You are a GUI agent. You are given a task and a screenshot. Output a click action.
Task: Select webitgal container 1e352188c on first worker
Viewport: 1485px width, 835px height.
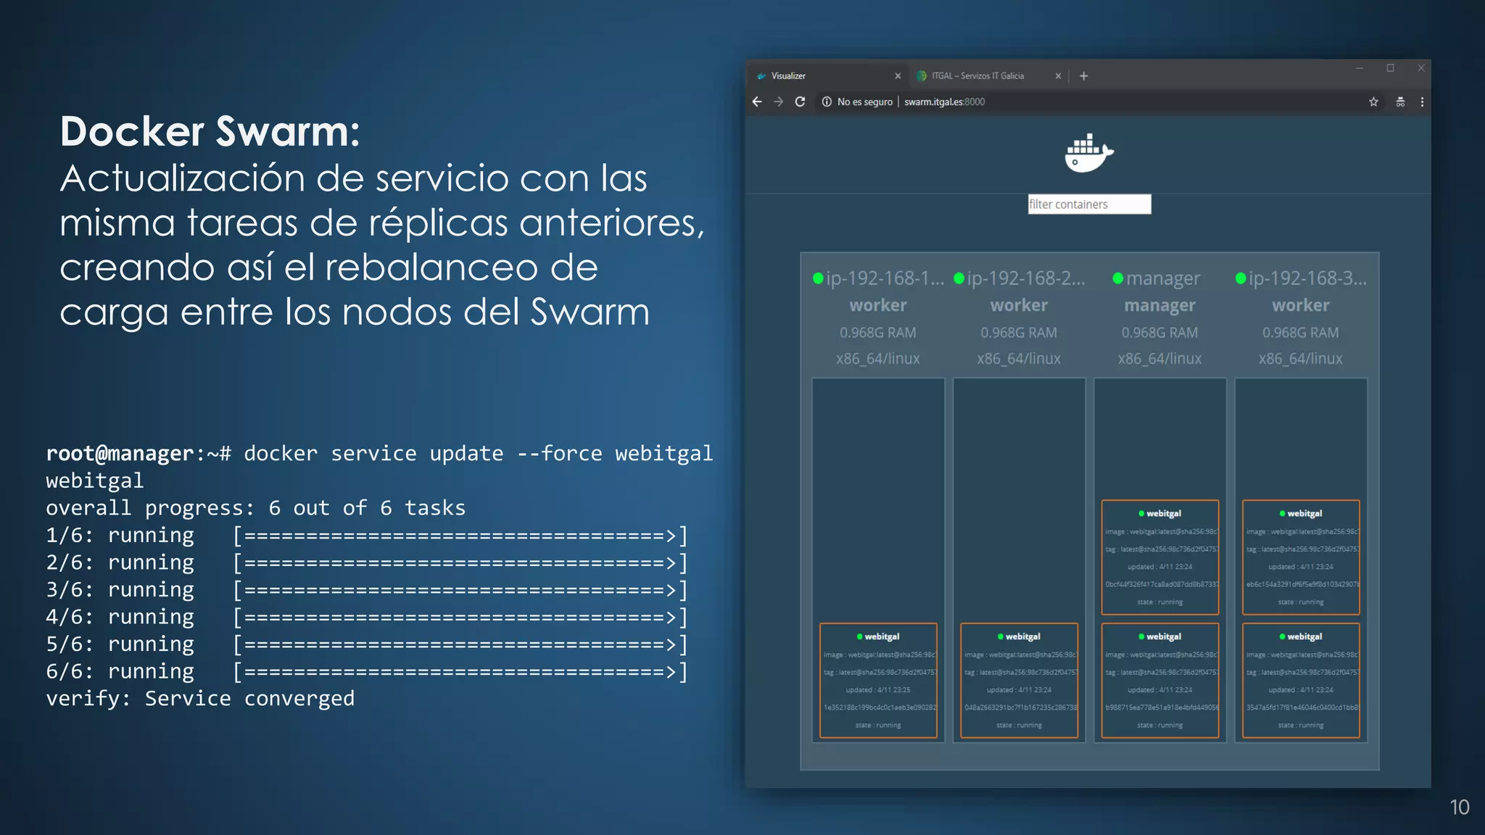coord(878,681)
